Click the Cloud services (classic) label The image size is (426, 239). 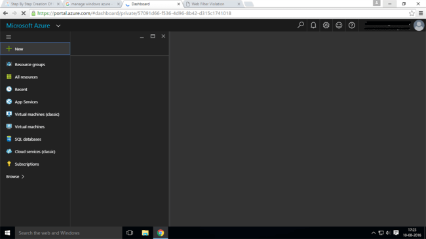pos(35,151)
